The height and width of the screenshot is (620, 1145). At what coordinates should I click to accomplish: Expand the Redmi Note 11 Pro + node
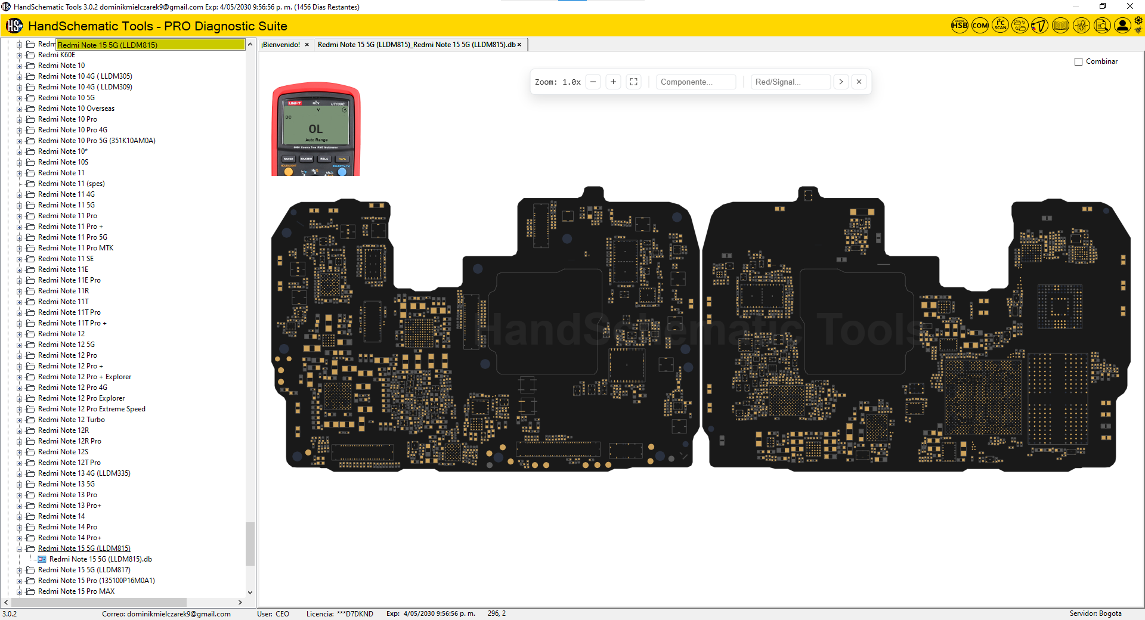(19, 227)
